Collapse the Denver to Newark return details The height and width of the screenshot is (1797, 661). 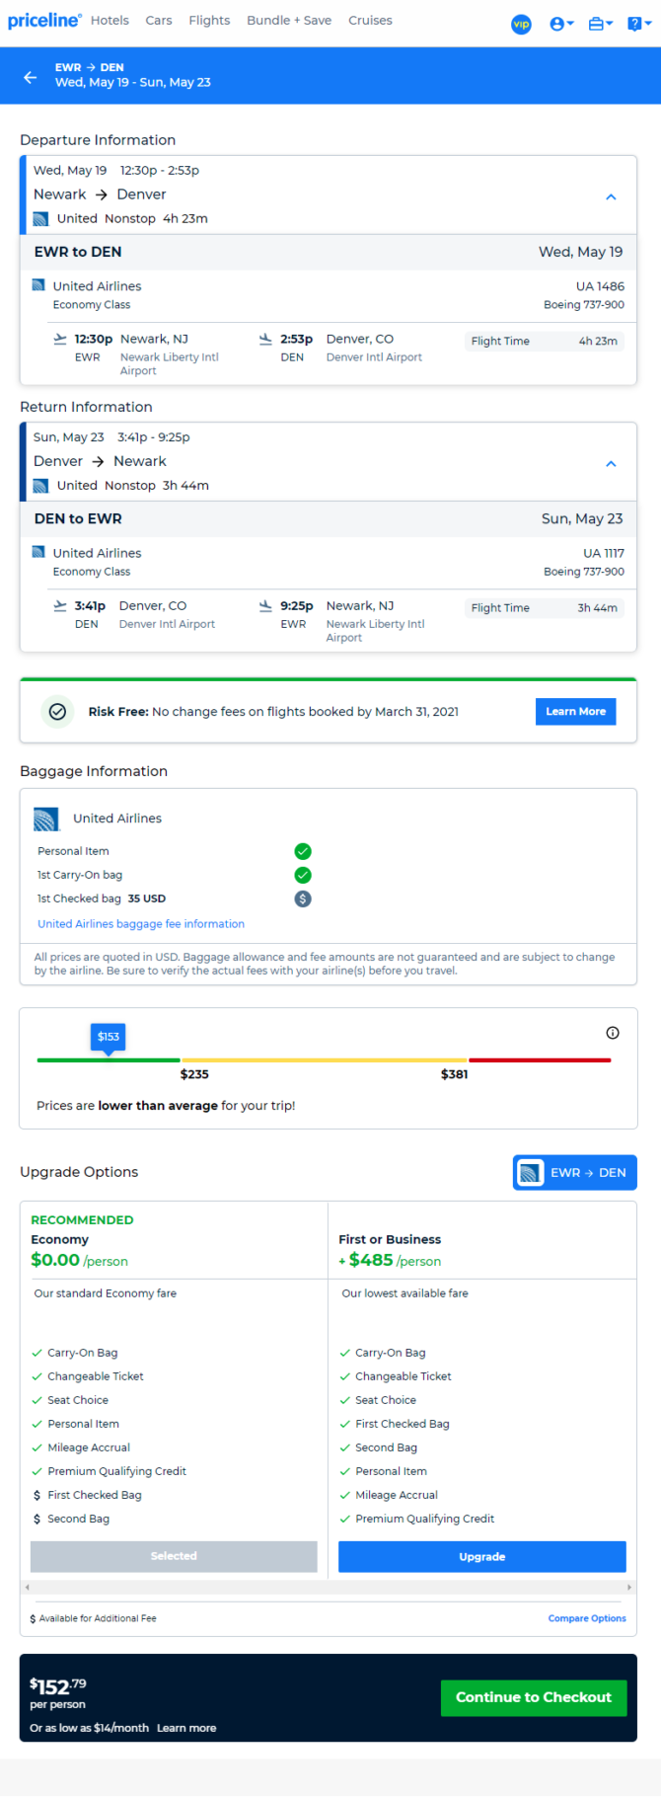[x=611, y=463]
